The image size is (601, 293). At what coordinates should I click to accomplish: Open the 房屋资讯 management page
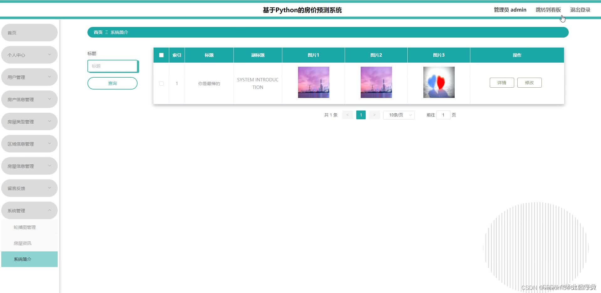point(22,243)
